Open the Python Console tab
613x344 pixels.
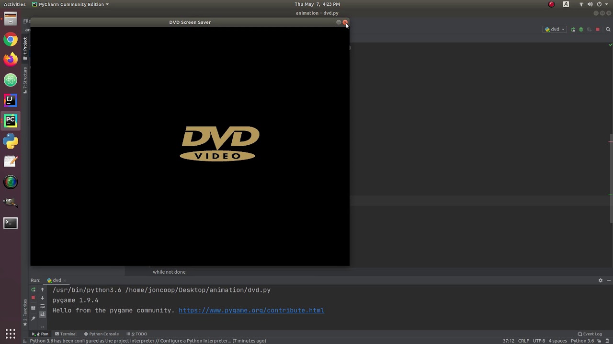(x=101, y=334)
